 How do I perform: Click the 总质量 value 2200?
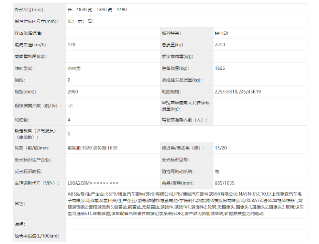pyautogui.click(x=219, y=45)
